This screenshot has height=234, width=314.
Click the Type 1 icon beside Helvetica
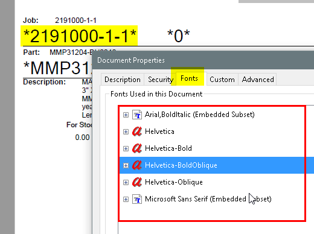[137, 131]
